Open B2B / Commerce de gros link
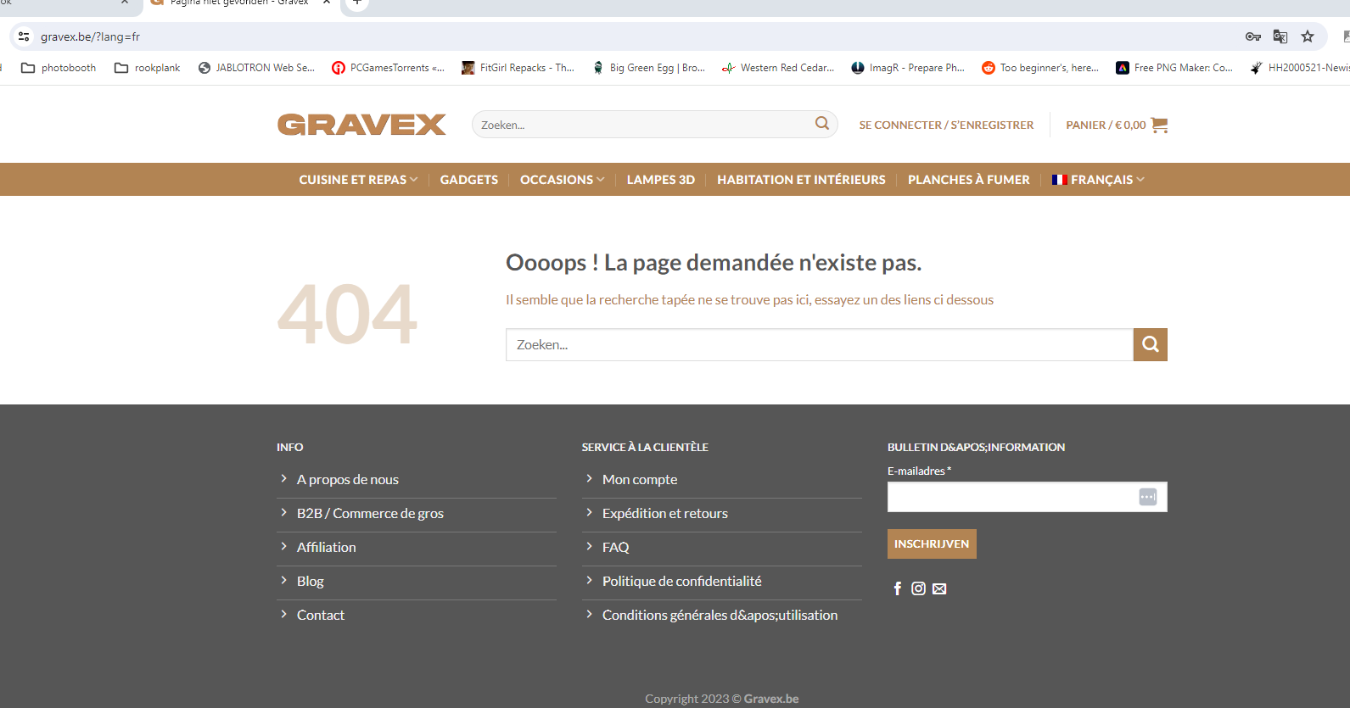 (370, 513)
